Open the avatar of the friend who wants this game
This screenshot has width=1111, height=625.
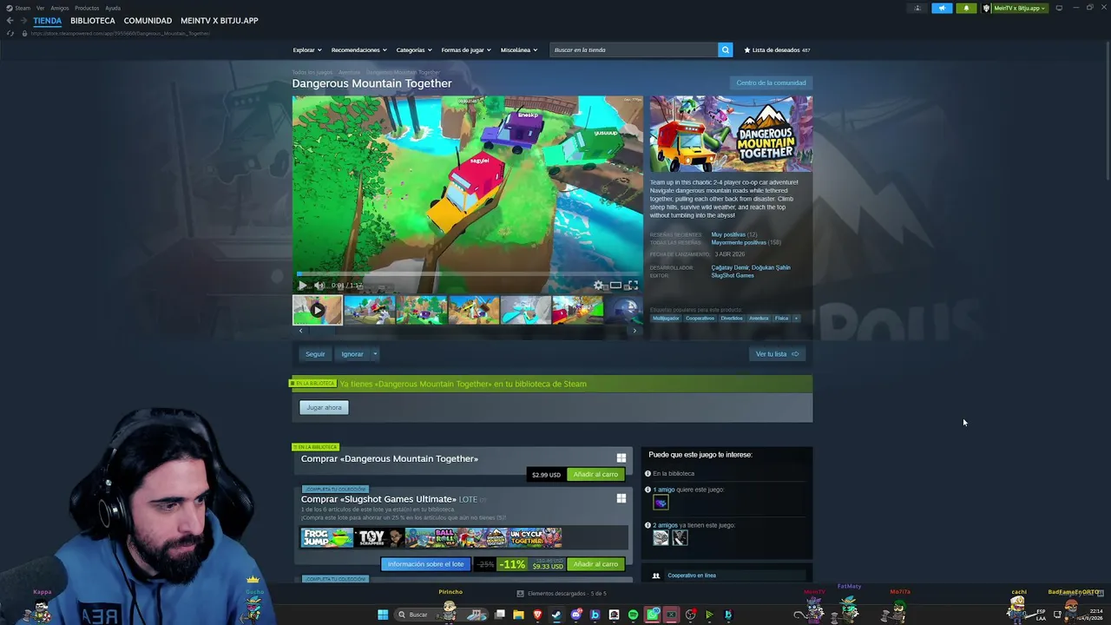click(661, 503)
